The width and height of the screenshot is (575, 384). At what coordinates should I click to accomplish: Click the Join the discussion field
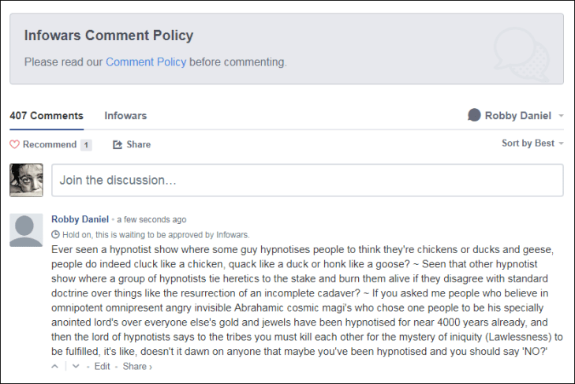[307, 180]
